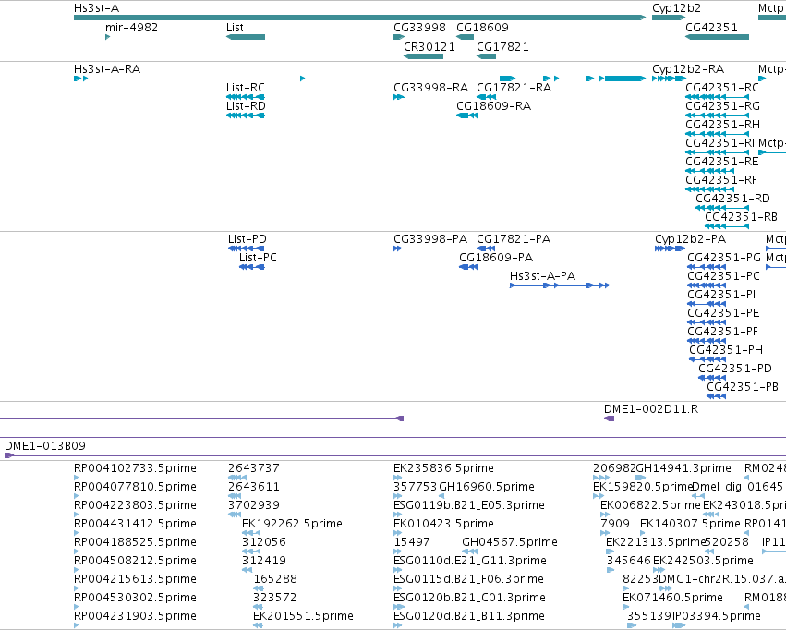Select the DME1-013B09 clone label
786x630 pixels.
[x=45, y=446]
